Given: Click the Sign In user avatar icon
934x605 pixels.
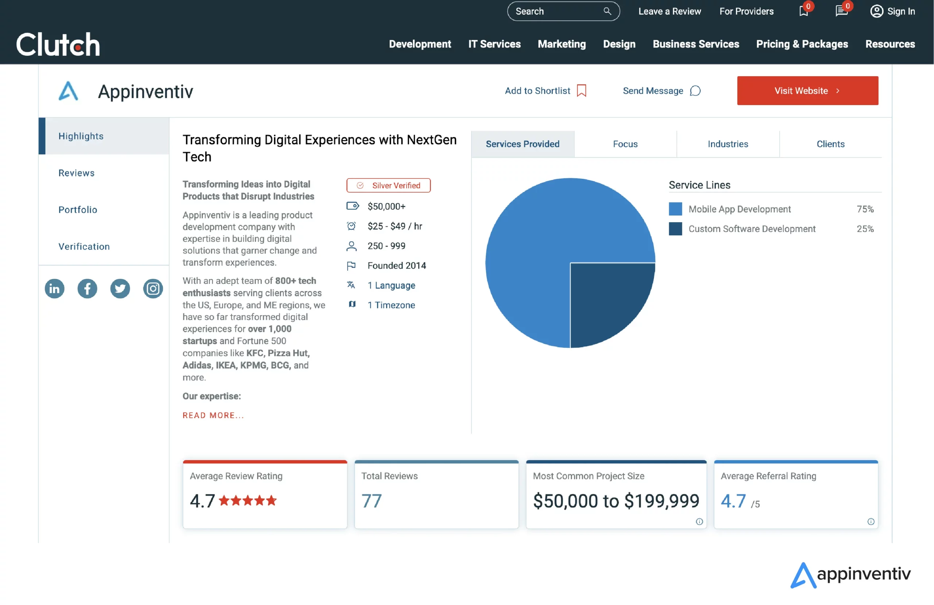Looking at the screenshot, I should pos(876,11).
